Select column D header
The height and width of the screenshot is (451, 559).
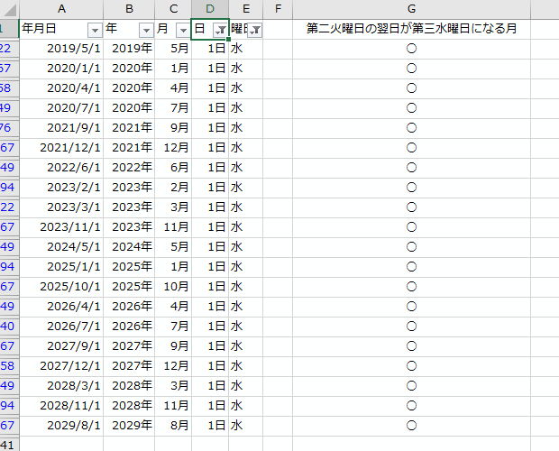pyautogui.click(x=210, y=9)
